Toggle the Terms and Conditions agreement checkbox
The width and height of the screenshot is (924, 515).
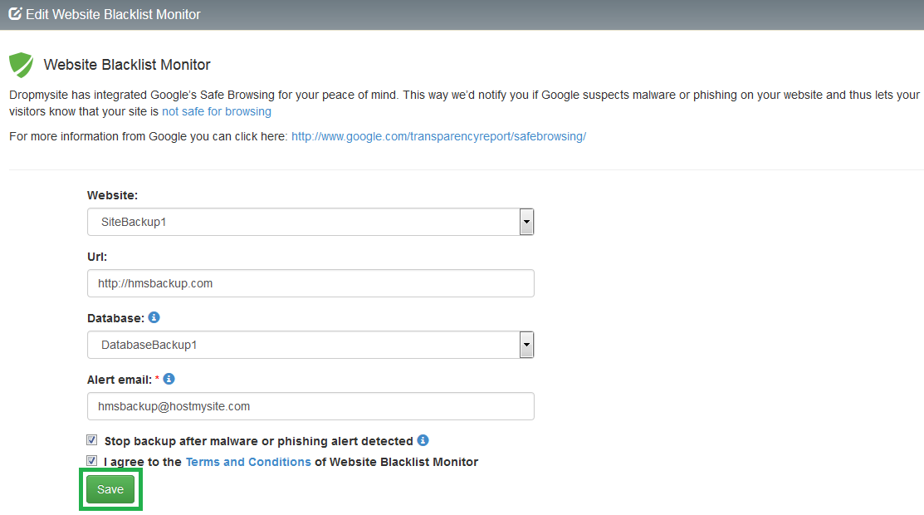click(x=92, y=461)
